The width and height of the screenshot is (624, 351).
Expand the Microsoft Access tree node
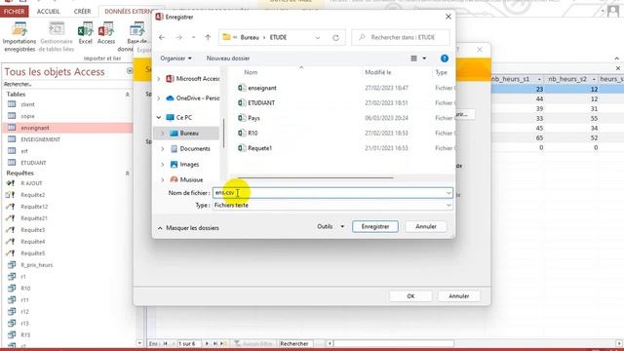coord(159,79)
